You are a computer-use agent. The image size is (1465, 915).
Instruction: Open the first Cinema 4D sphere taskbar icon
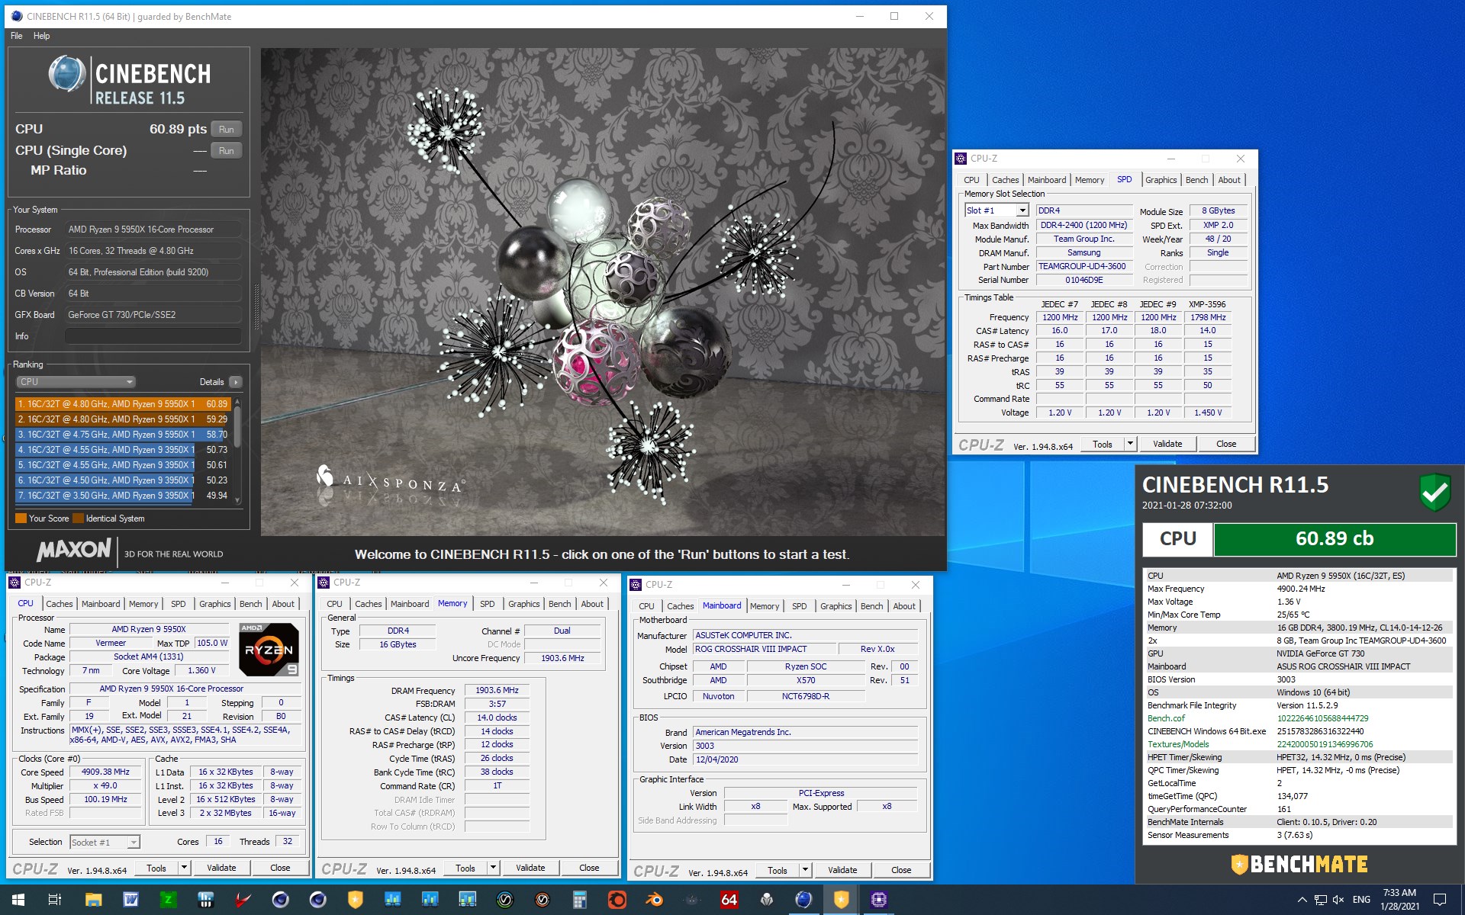280,900
